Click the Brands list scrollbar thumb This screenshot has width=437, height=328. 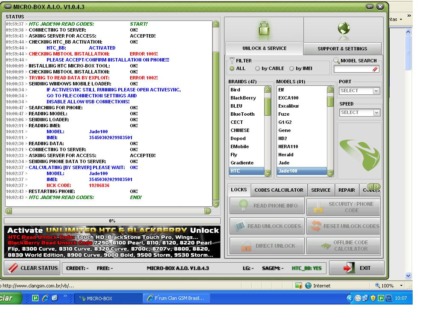268,106
